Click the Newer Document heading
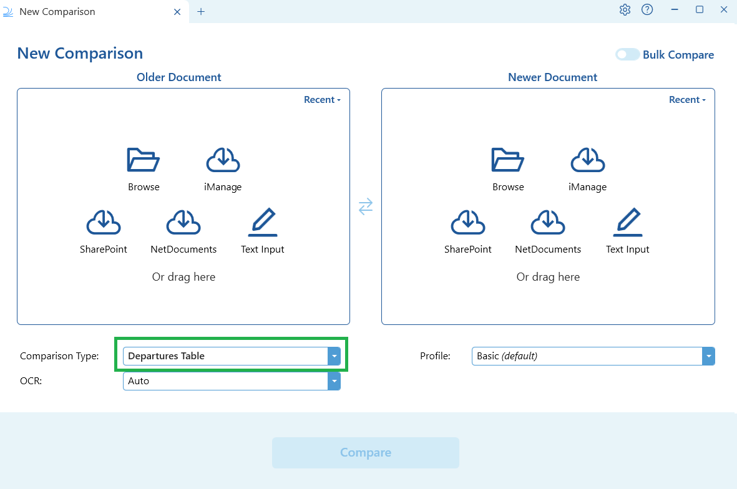The width and height of the screenshot is (737, 489). [553, 77]
